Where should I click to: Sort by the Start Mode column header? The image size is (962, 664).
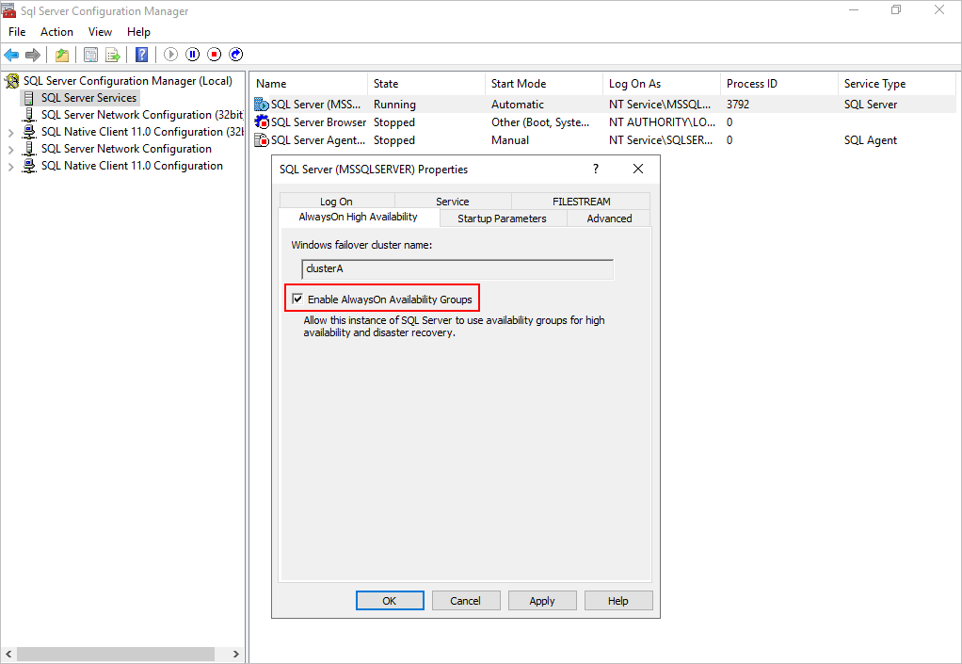pos(544,84)
